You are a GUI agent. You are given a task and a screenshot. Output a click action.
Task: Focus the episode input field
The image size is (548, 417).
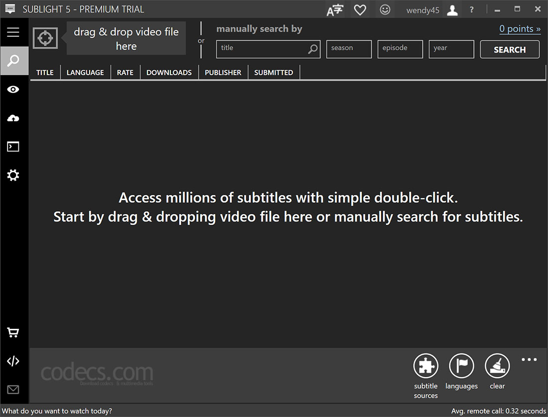click(x=400, y=49)
